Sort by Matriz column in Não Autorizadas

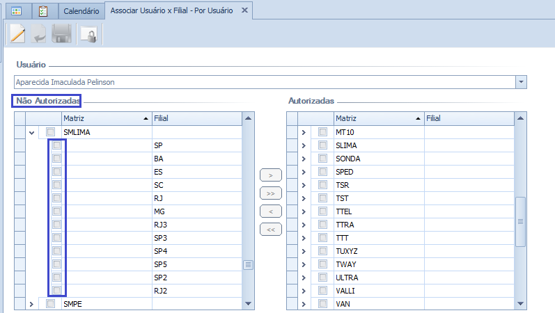[104, 118]
